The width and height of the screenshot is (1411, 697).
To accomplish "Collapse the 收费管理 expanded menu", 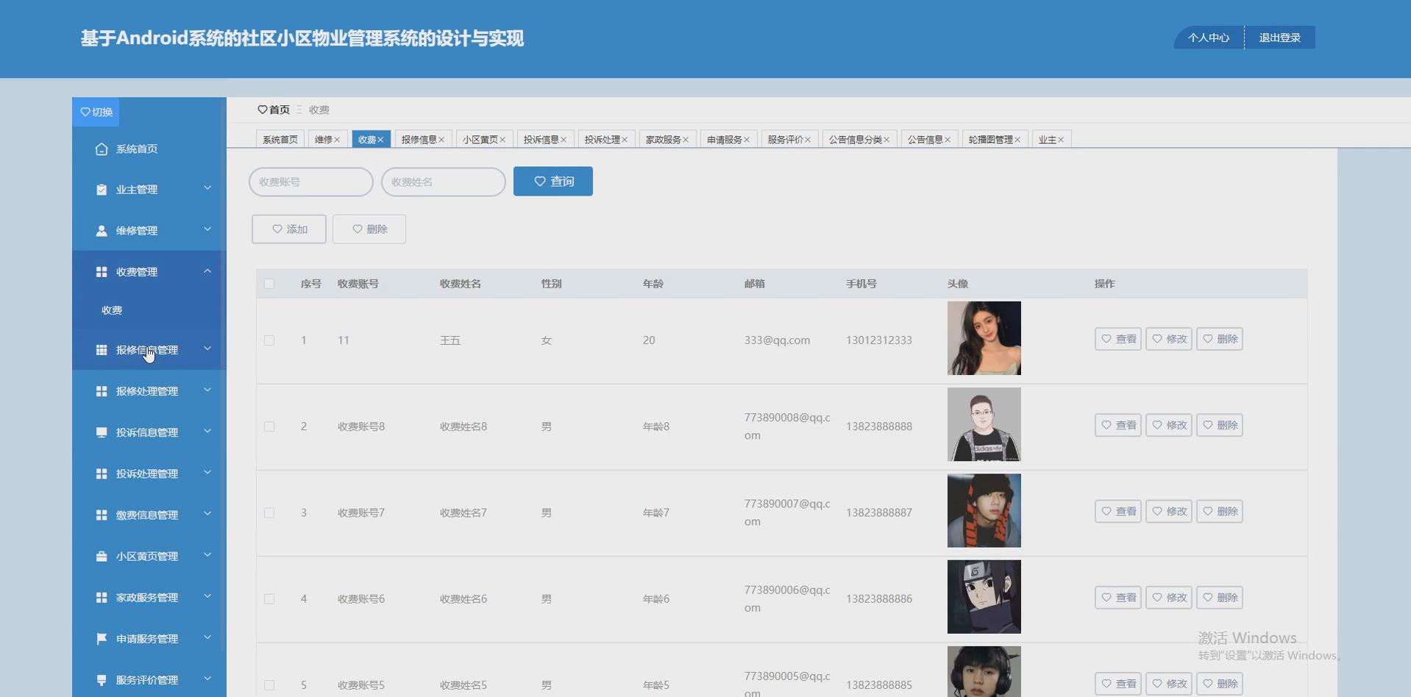I will click(x=207, y=271).
